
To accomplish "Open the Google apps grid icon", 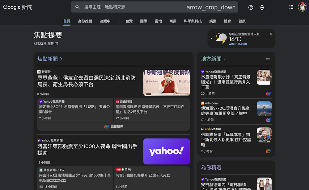I will pyautogui.click(x=291, y=7).
